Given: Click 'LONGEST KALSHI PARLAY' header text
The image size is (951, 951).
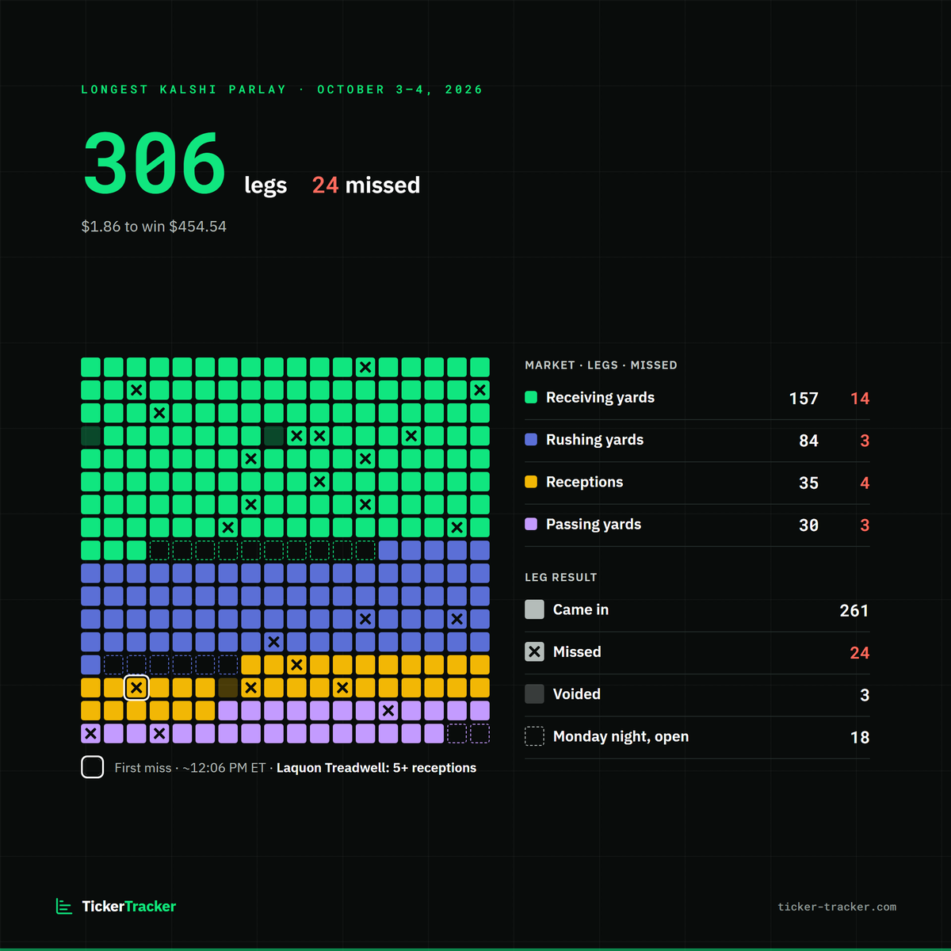Looking at the screenshot, I should (184, 90).
